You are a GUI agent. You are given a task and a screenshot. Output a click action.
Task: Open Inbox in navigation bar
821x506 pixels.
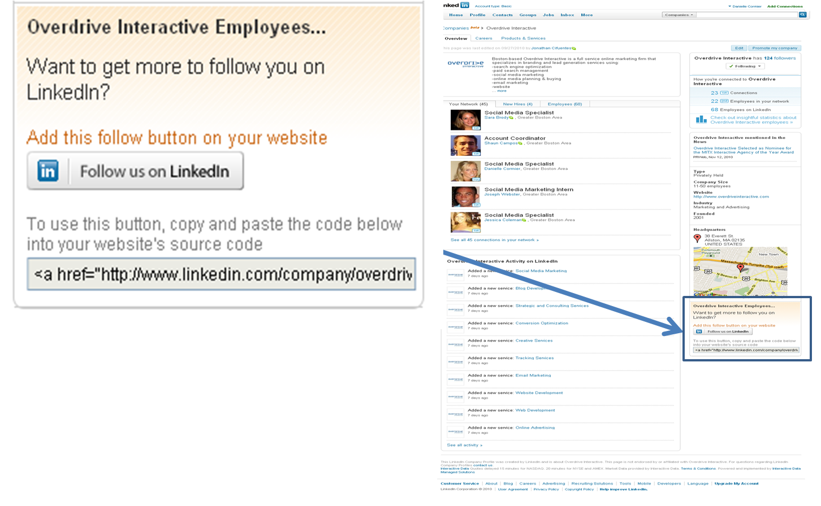(567, 15)
